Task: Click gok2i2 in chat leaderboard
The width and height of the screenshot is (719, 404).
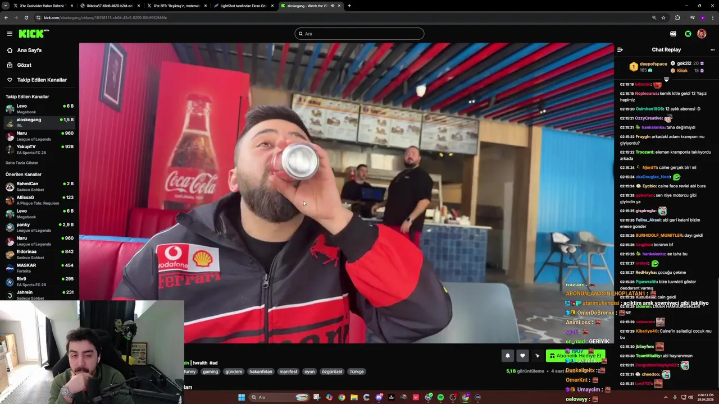Action: 684,63
